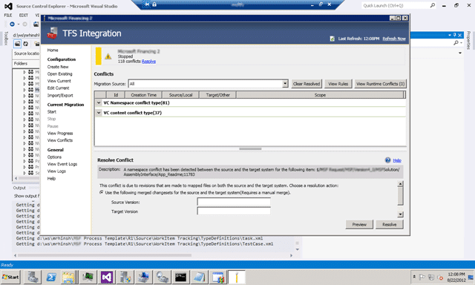Select Open Existing under Configuration
Image resolution: width=475 pixels, height=285 pixels.
59,74
